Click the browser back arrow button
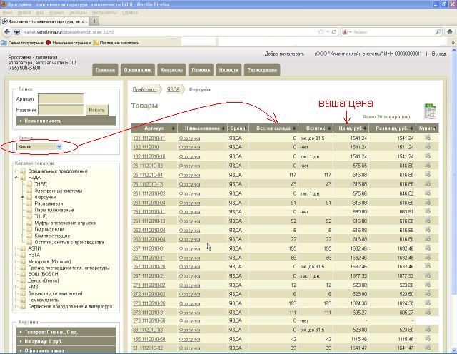The image size is (457, 354). pos(6,32)
